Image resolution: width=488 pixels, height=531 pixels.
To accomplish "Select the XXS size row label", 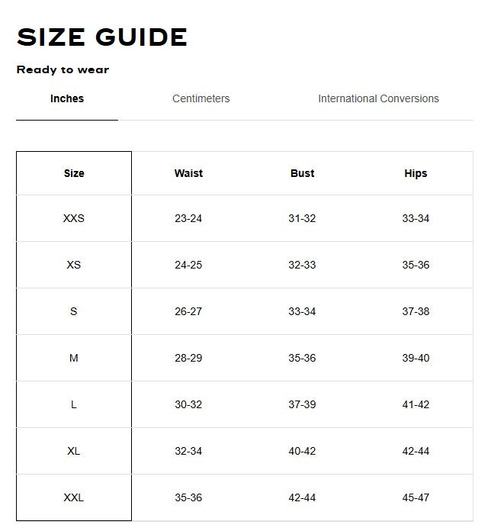I will coord(74,218).
